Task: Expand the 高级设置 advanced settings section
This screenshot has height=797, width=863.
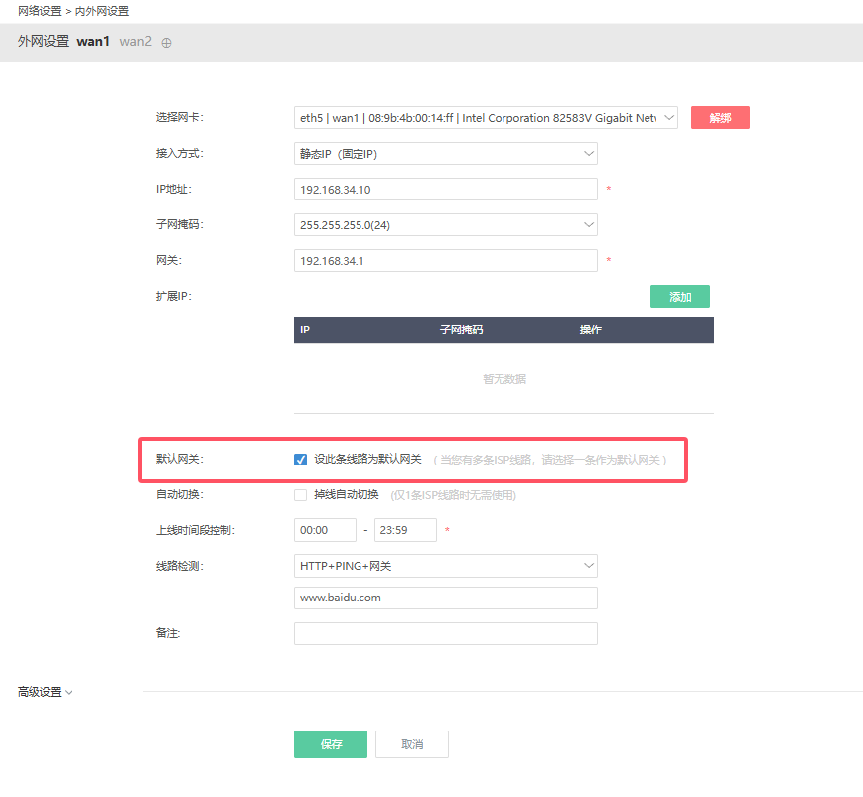Action: [45, 692]
